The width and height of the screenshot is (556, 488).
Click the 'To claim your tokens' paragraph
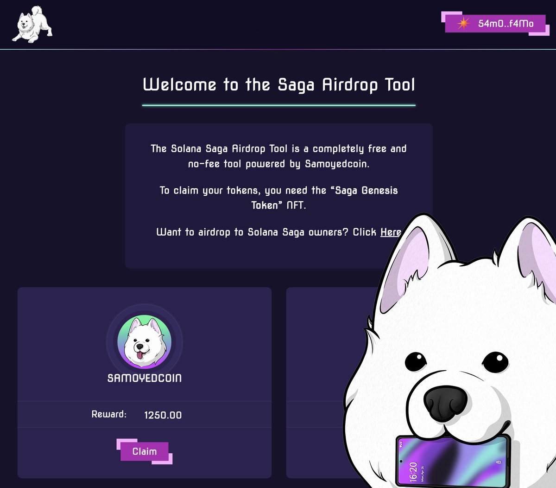(278, 198)
